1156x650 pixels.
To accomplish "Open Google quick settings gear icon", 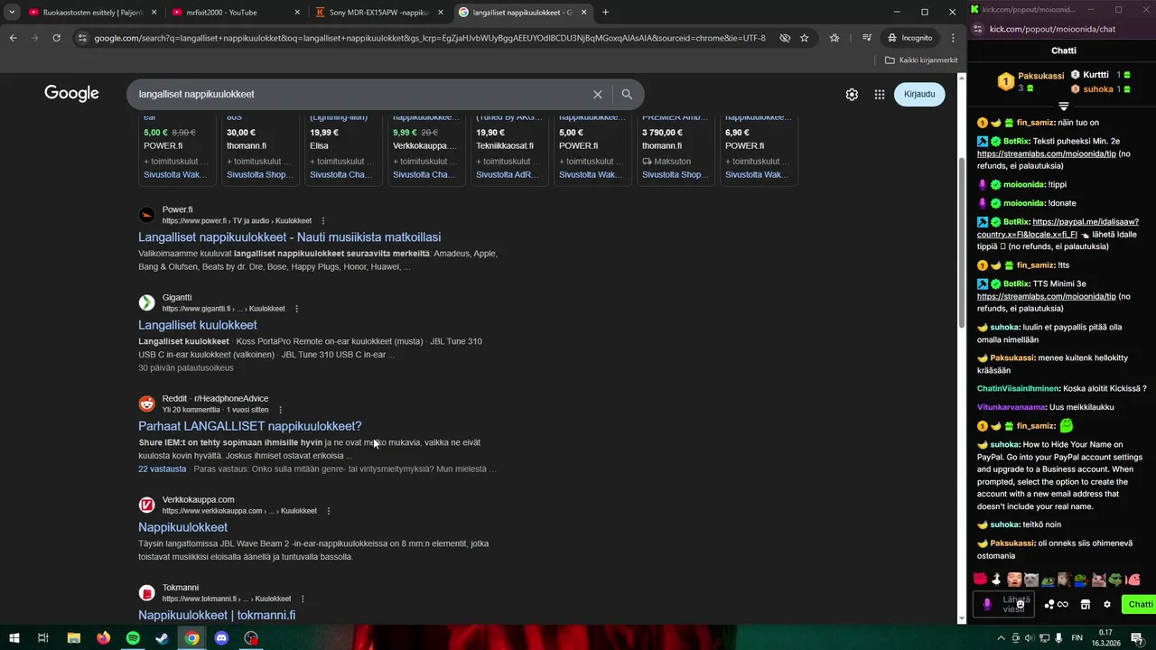I will coord(852,94).
